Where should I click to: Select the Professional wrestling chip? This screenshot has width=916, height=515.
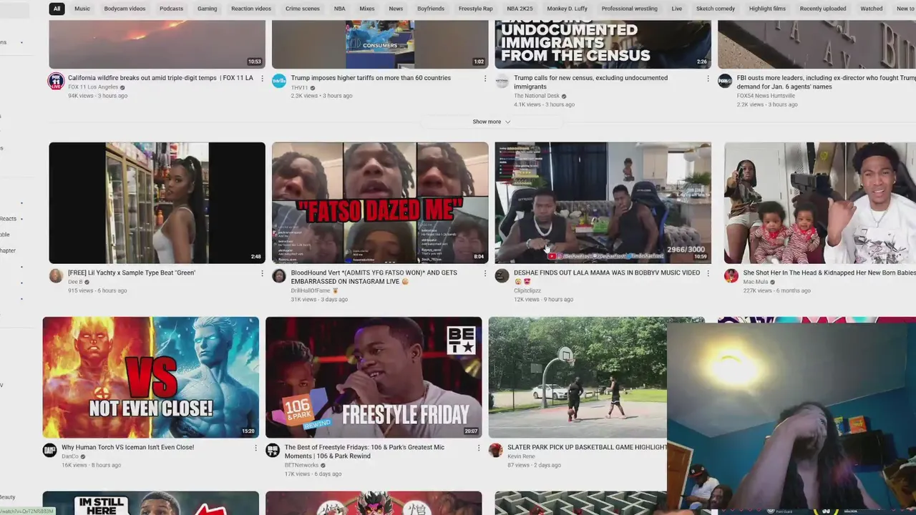pyautogui.click(x=629, y=9)
